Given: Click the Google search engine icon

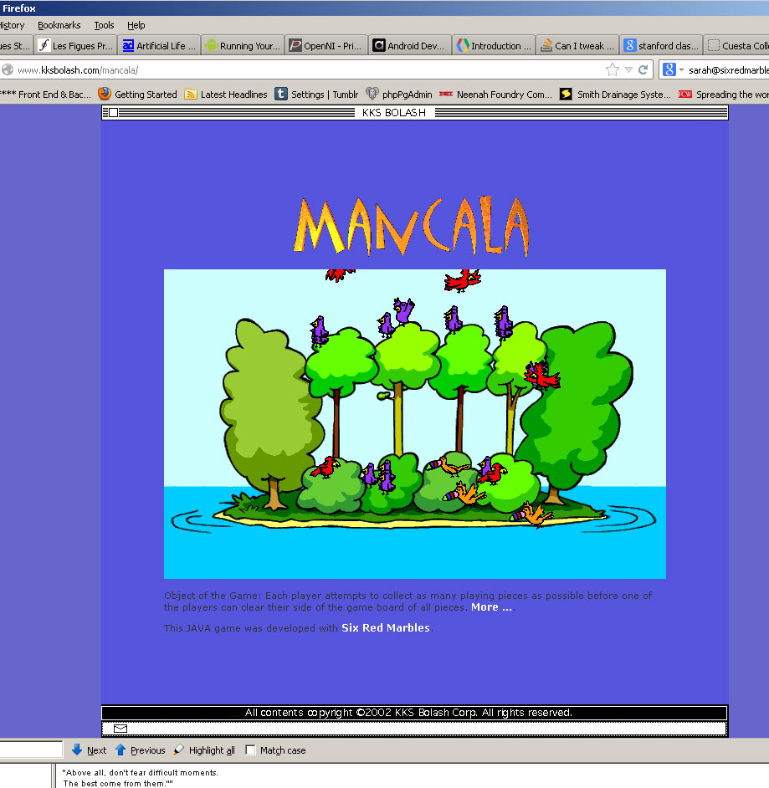Looking at the screenshot, I should point(669,70).
